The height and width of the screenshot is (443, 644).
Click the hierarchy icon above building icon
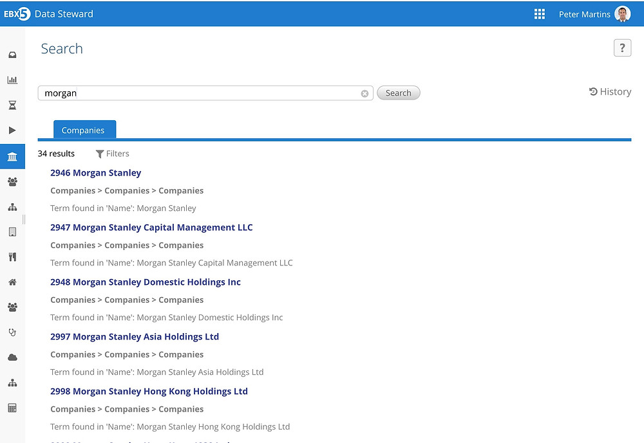[12, 207]
